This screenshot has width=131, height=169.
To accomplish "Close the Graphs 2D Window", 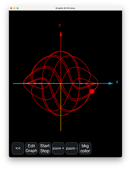I will click(11, 8).
